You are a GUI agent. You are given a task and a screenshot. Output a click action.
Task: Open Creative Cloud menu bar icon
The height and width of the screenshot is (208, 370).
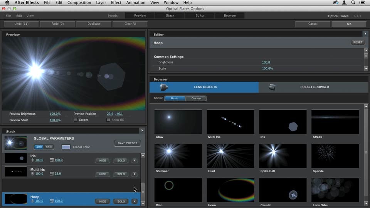pos(336,3)
